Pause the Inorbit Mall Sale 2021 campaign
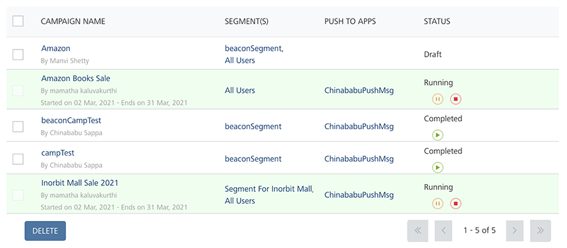Viewport: 567px width, 248px height. 438,204
